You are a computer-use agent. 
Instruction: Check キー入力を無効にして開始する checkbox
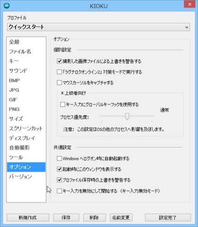click(59, 191)
